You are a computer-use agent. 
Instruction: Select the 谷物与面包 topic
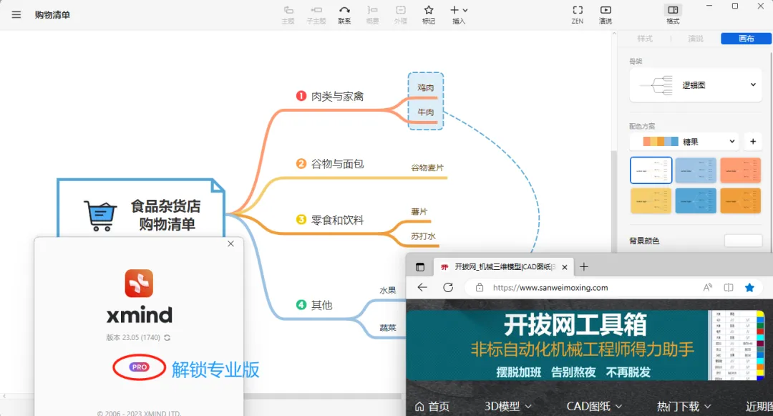pos(337,164)
